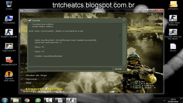Image resolution: width=183 pixels, height=103 pixels.
Task: Switch to Counter-Strike taskbar icon
Action: pos(71,100)
